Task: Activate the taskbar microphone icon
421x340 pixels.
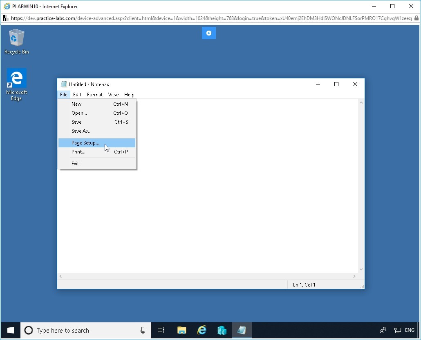Action: (143, 330)
